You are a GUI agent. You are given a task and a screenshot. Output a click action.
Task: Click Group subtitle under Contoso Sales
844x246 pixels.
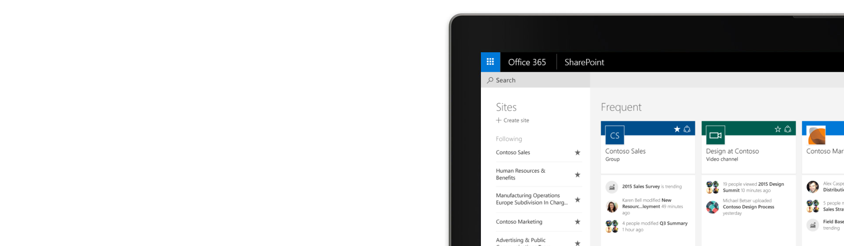tap(612, 159)
